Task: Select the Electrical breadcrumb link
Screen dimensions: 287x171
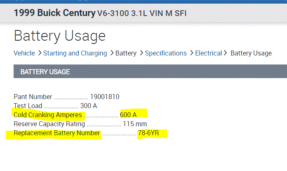Action: click(208, 53)
